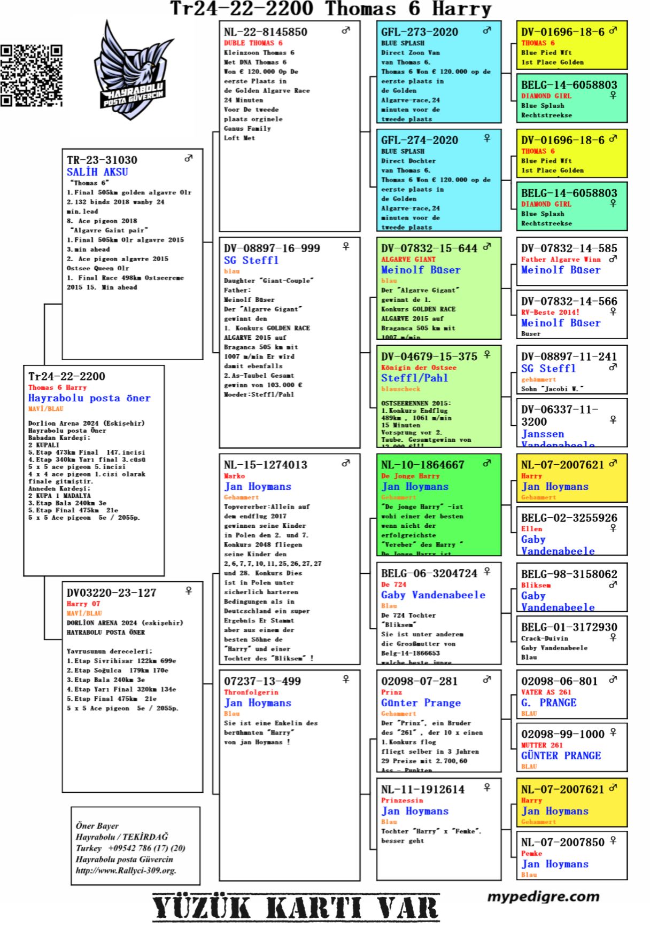Click the red "Ellen" label
This screenshot has width=650, height=936.
click(x=532, y=528)
